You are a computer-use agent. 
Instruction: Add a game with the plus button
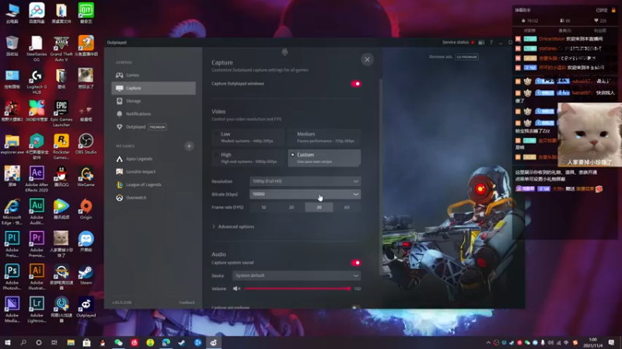189,146
